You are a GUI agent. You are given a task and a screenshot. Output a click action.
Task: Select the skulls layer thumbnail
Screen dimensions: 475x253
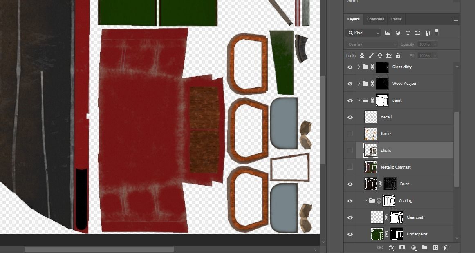pos(371,150)
